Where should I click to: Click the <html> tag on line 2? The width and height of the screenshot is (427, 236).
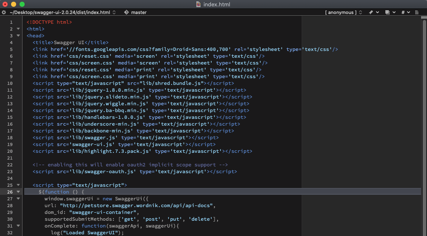[35, 29]
